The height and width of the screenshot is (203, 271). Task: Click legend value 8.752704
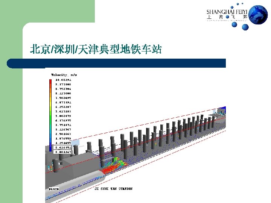pos(63,89)
